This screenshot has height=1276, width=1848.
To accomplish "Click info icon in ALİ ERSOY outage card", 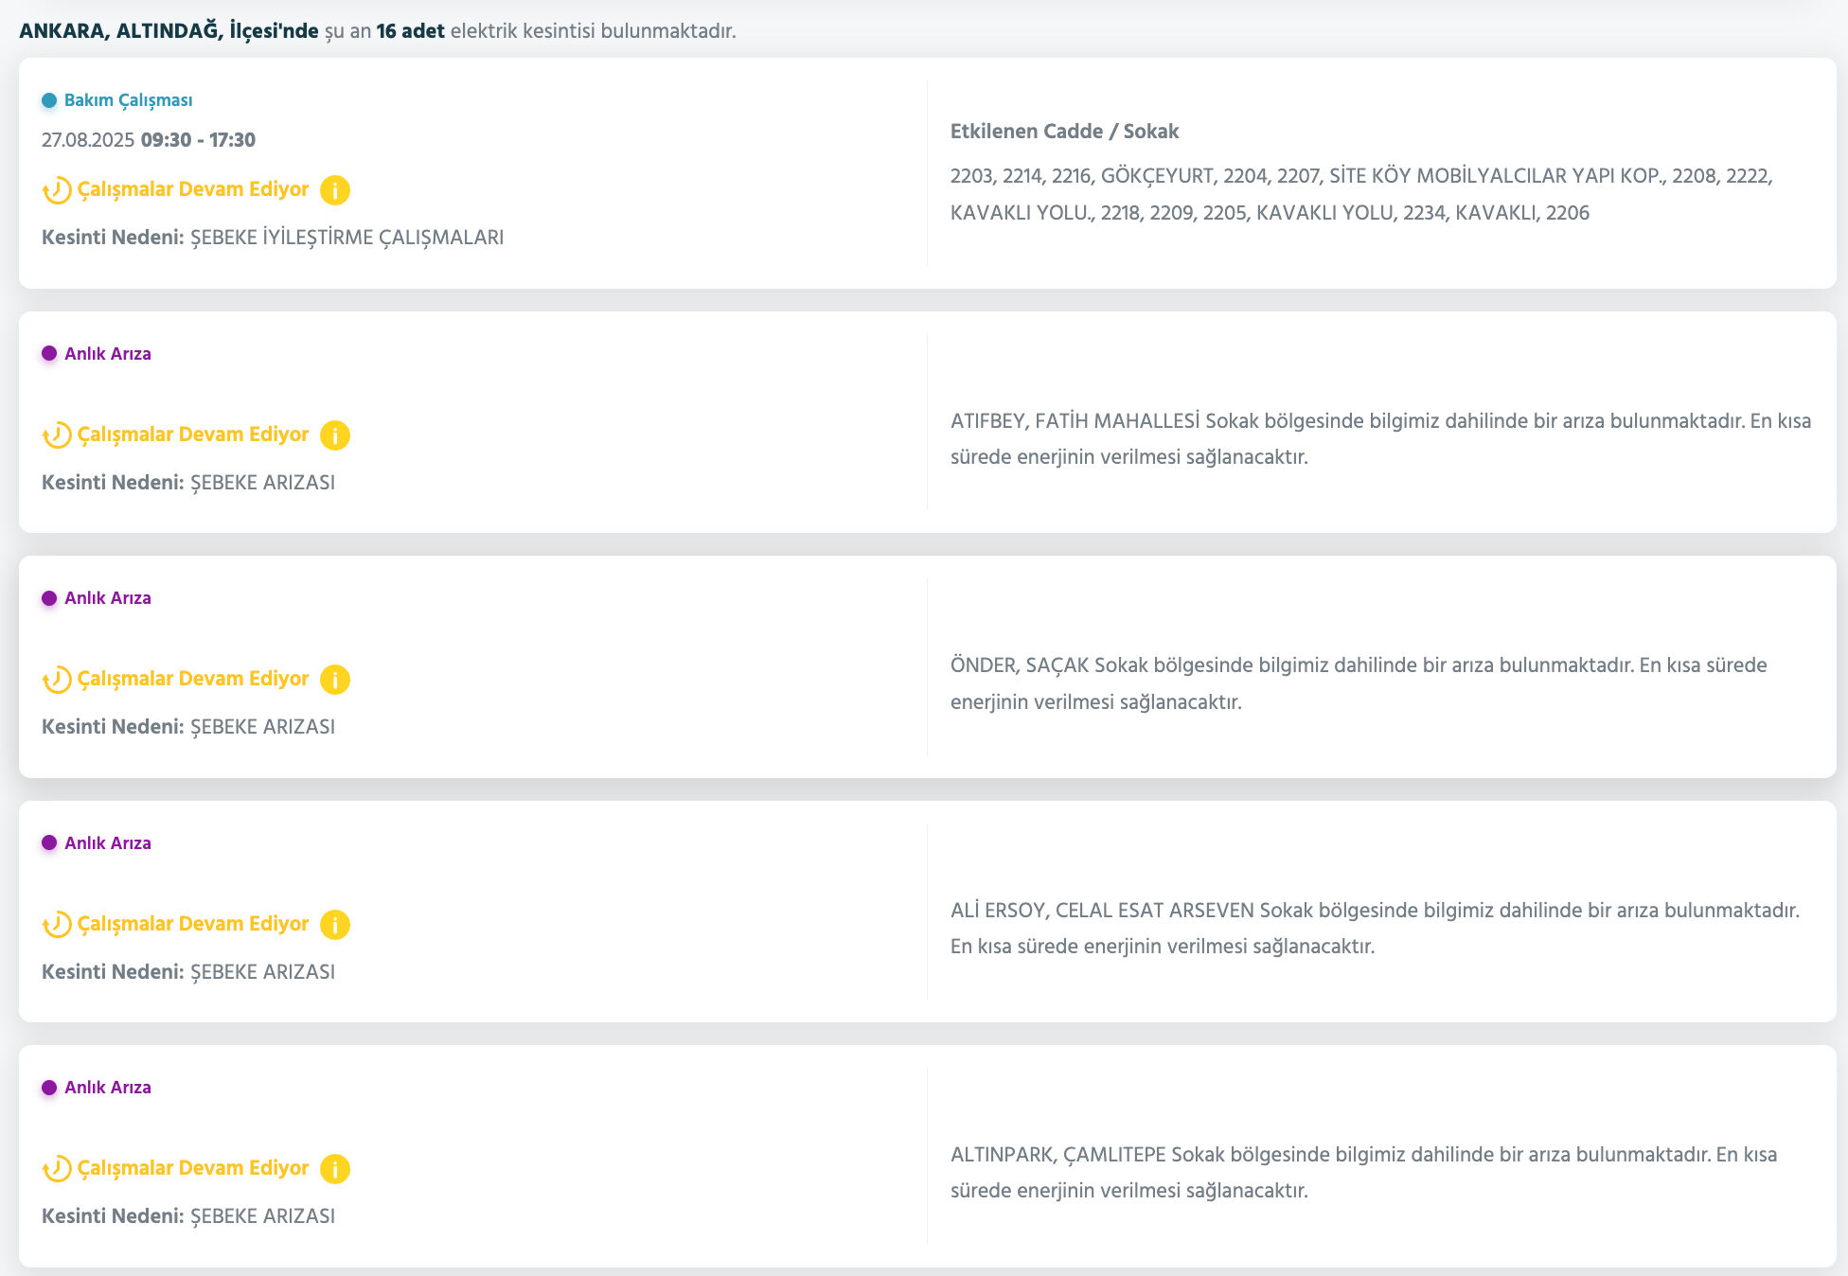I will coord(335,925).
